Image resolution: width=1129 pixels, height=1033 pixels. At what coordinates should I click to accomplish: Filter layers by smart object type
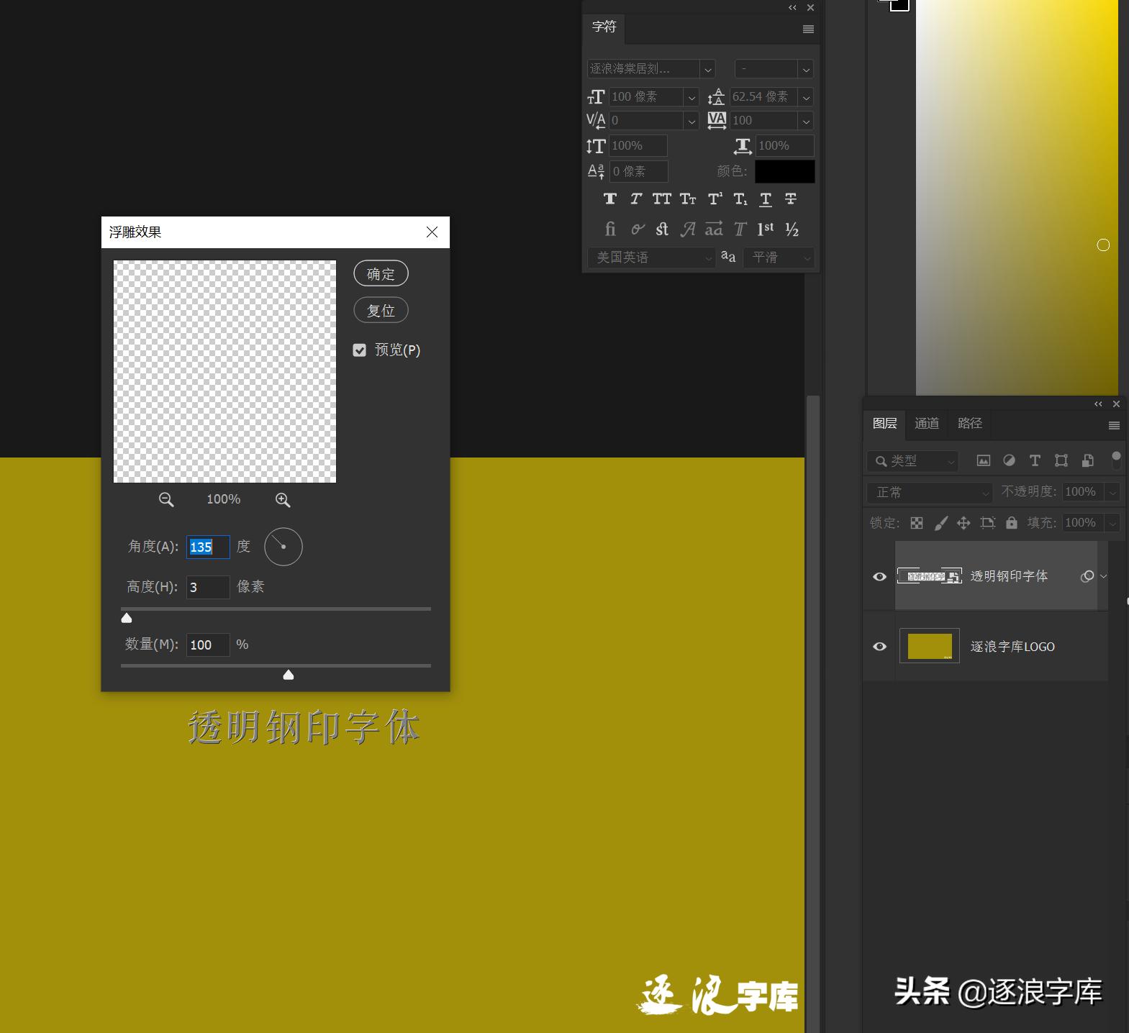tap(1087, 460)
